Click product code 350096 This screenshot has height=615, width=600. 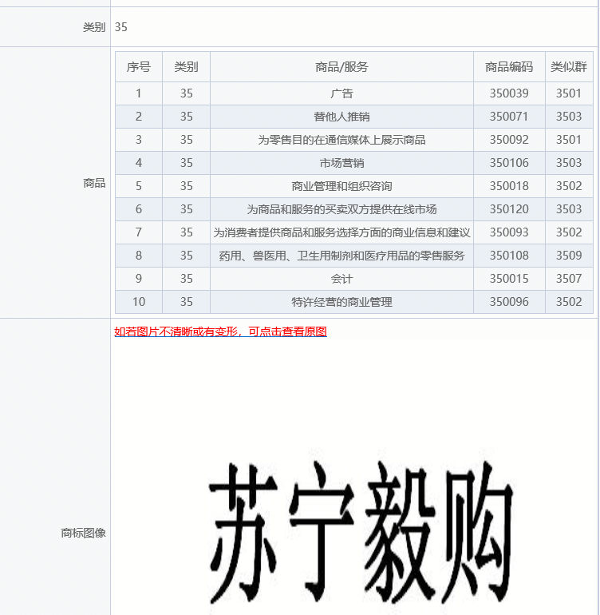click(x=509, y=302)
